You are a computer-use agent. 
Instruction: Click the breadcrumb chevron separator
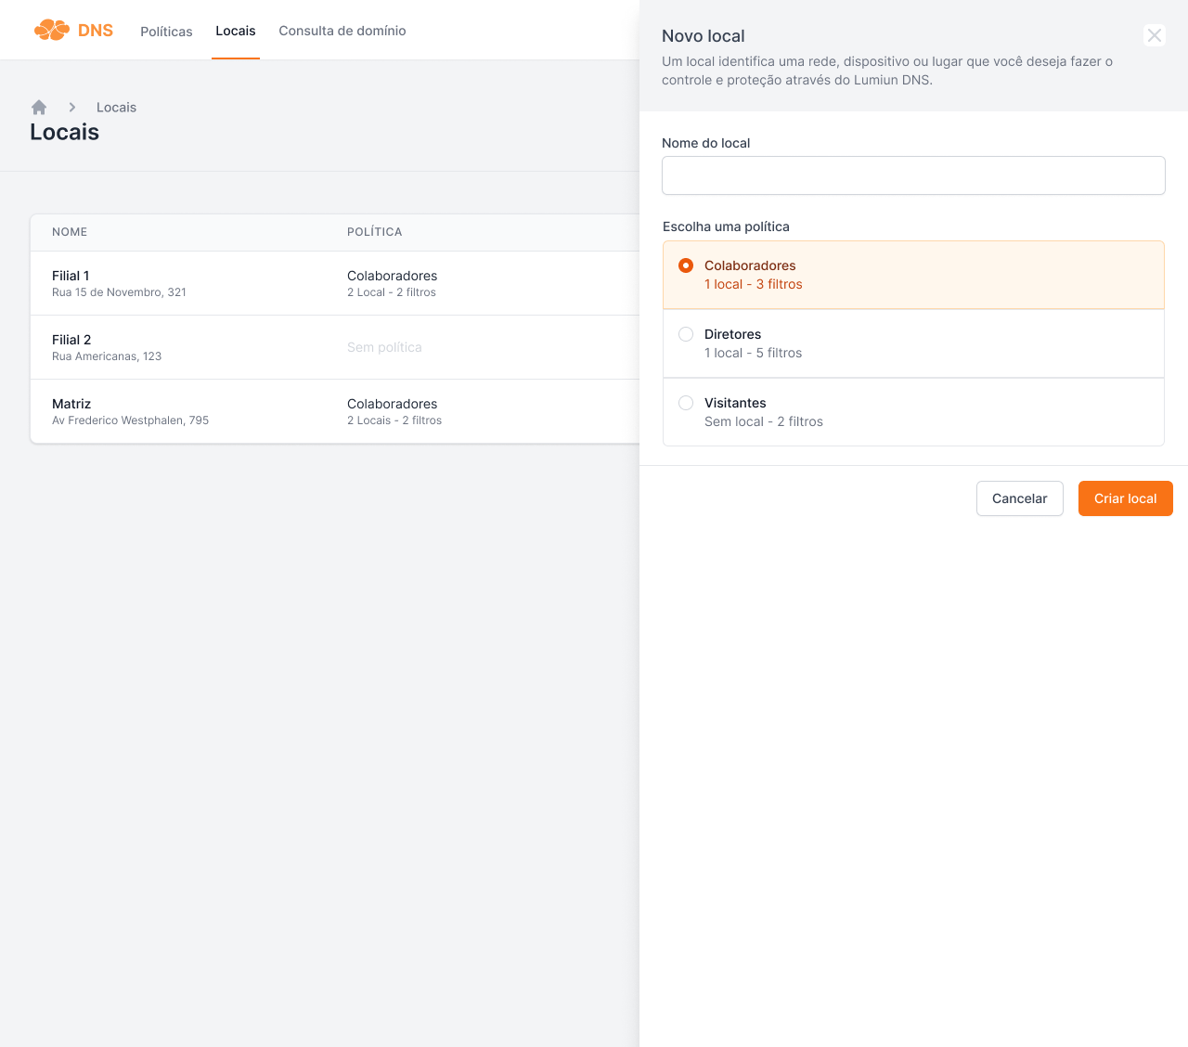tap(72, 108)
